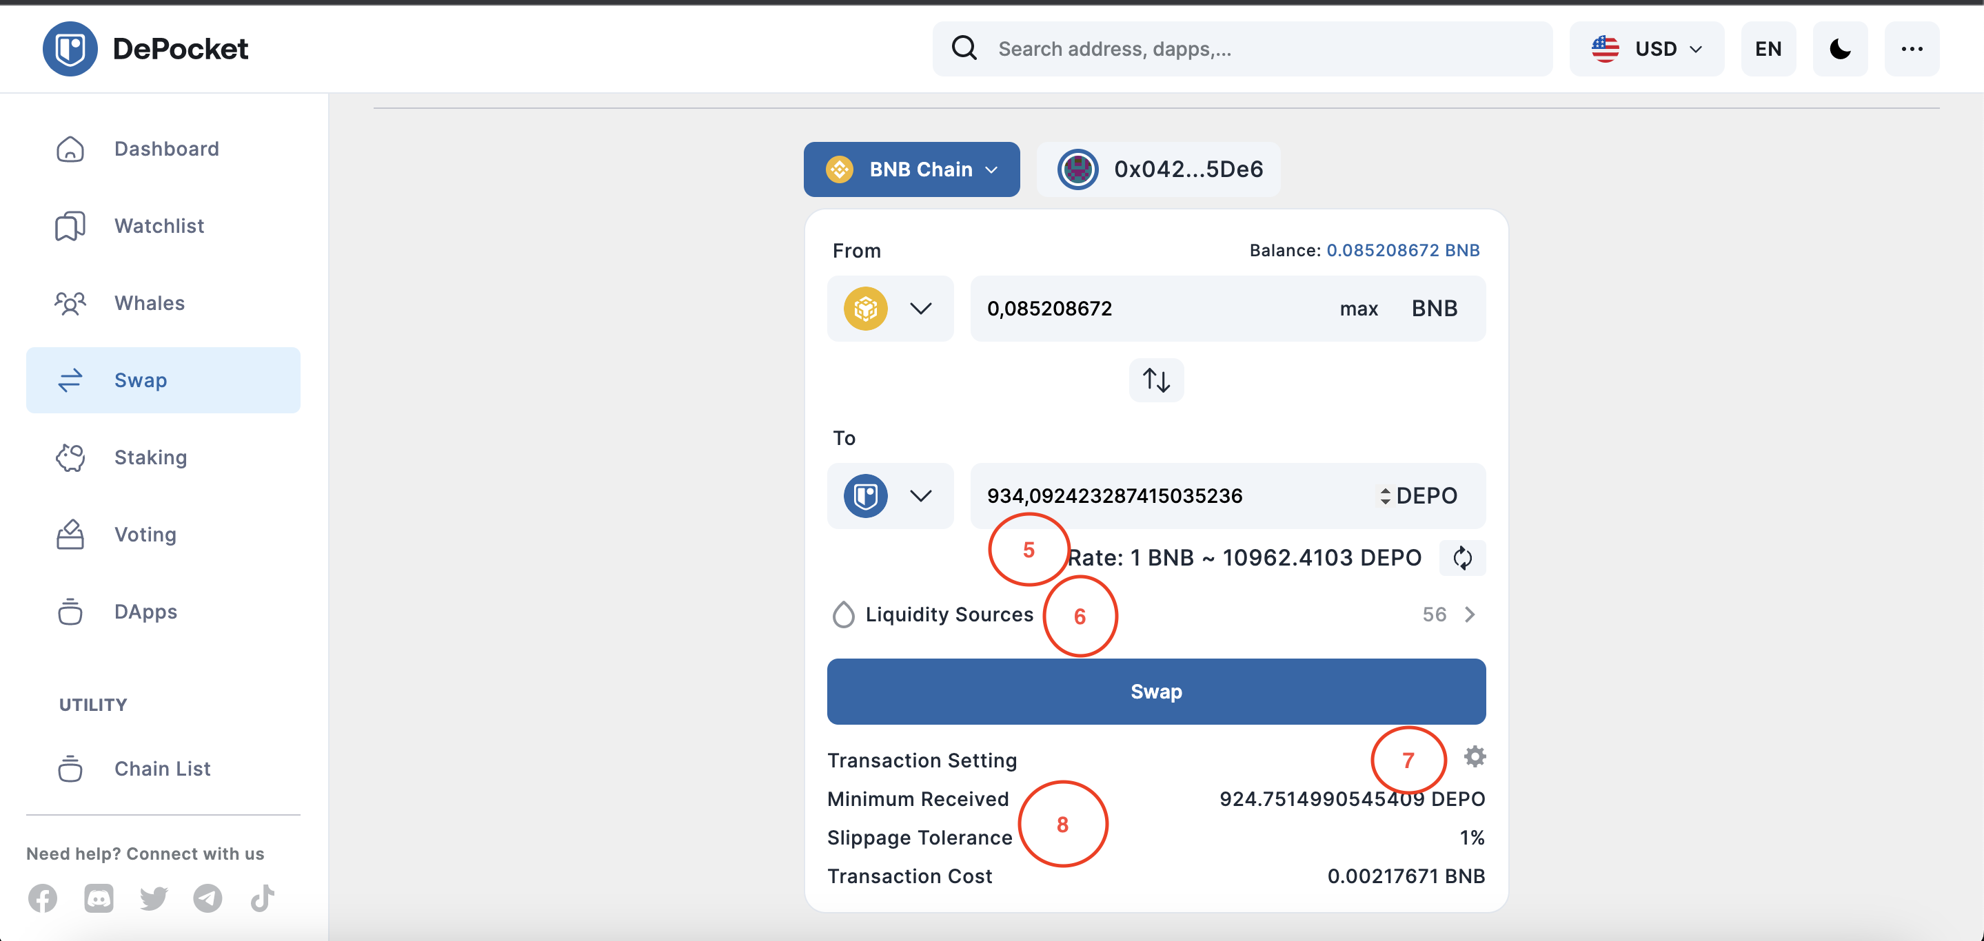Open the three-dot more menu
Image resolution: width=1984 pixels, height=941 pixels.
coord(1912,48)
